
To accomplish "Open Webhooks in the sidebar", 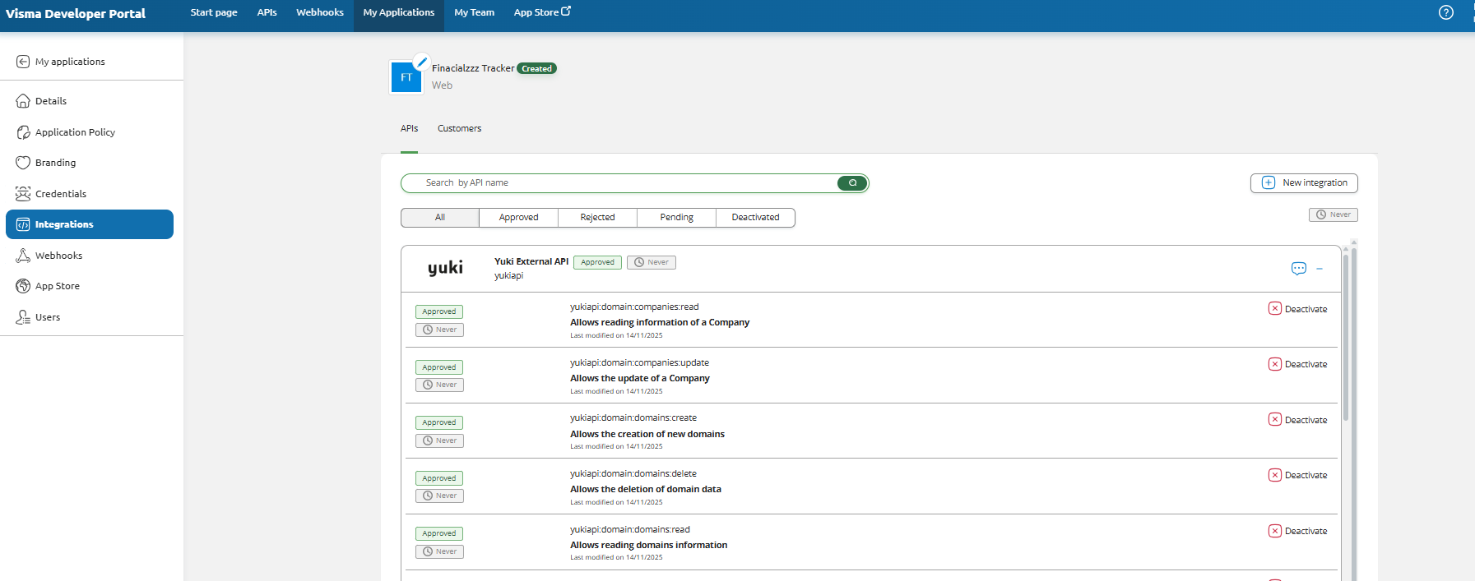I will [58, 256].
